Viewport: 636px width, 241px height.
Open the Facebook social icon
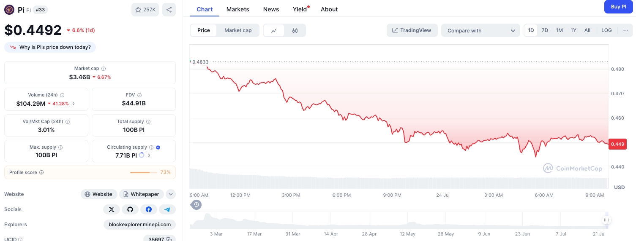pyautogui.click(x=149, y=209)
